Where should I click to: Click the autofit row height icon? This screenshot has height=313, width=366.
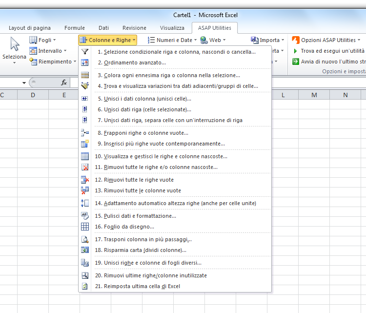[x=85, y=203]
